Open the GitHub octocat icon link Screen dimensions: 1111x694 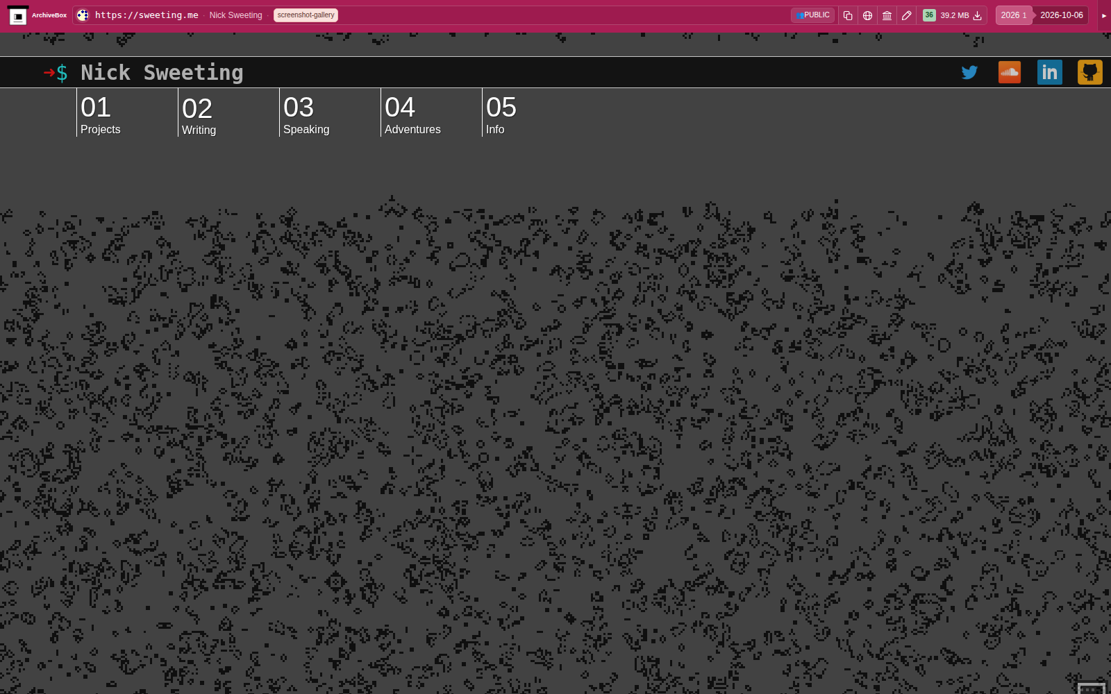point(1090,72)
